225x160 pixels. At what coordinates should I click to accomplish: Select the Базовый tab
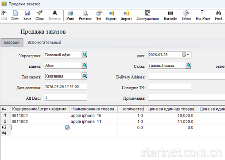point(12,43)
